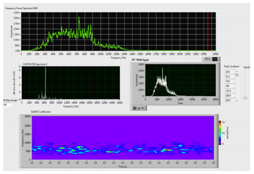Select peak location value 133.4

pos(230,91)
